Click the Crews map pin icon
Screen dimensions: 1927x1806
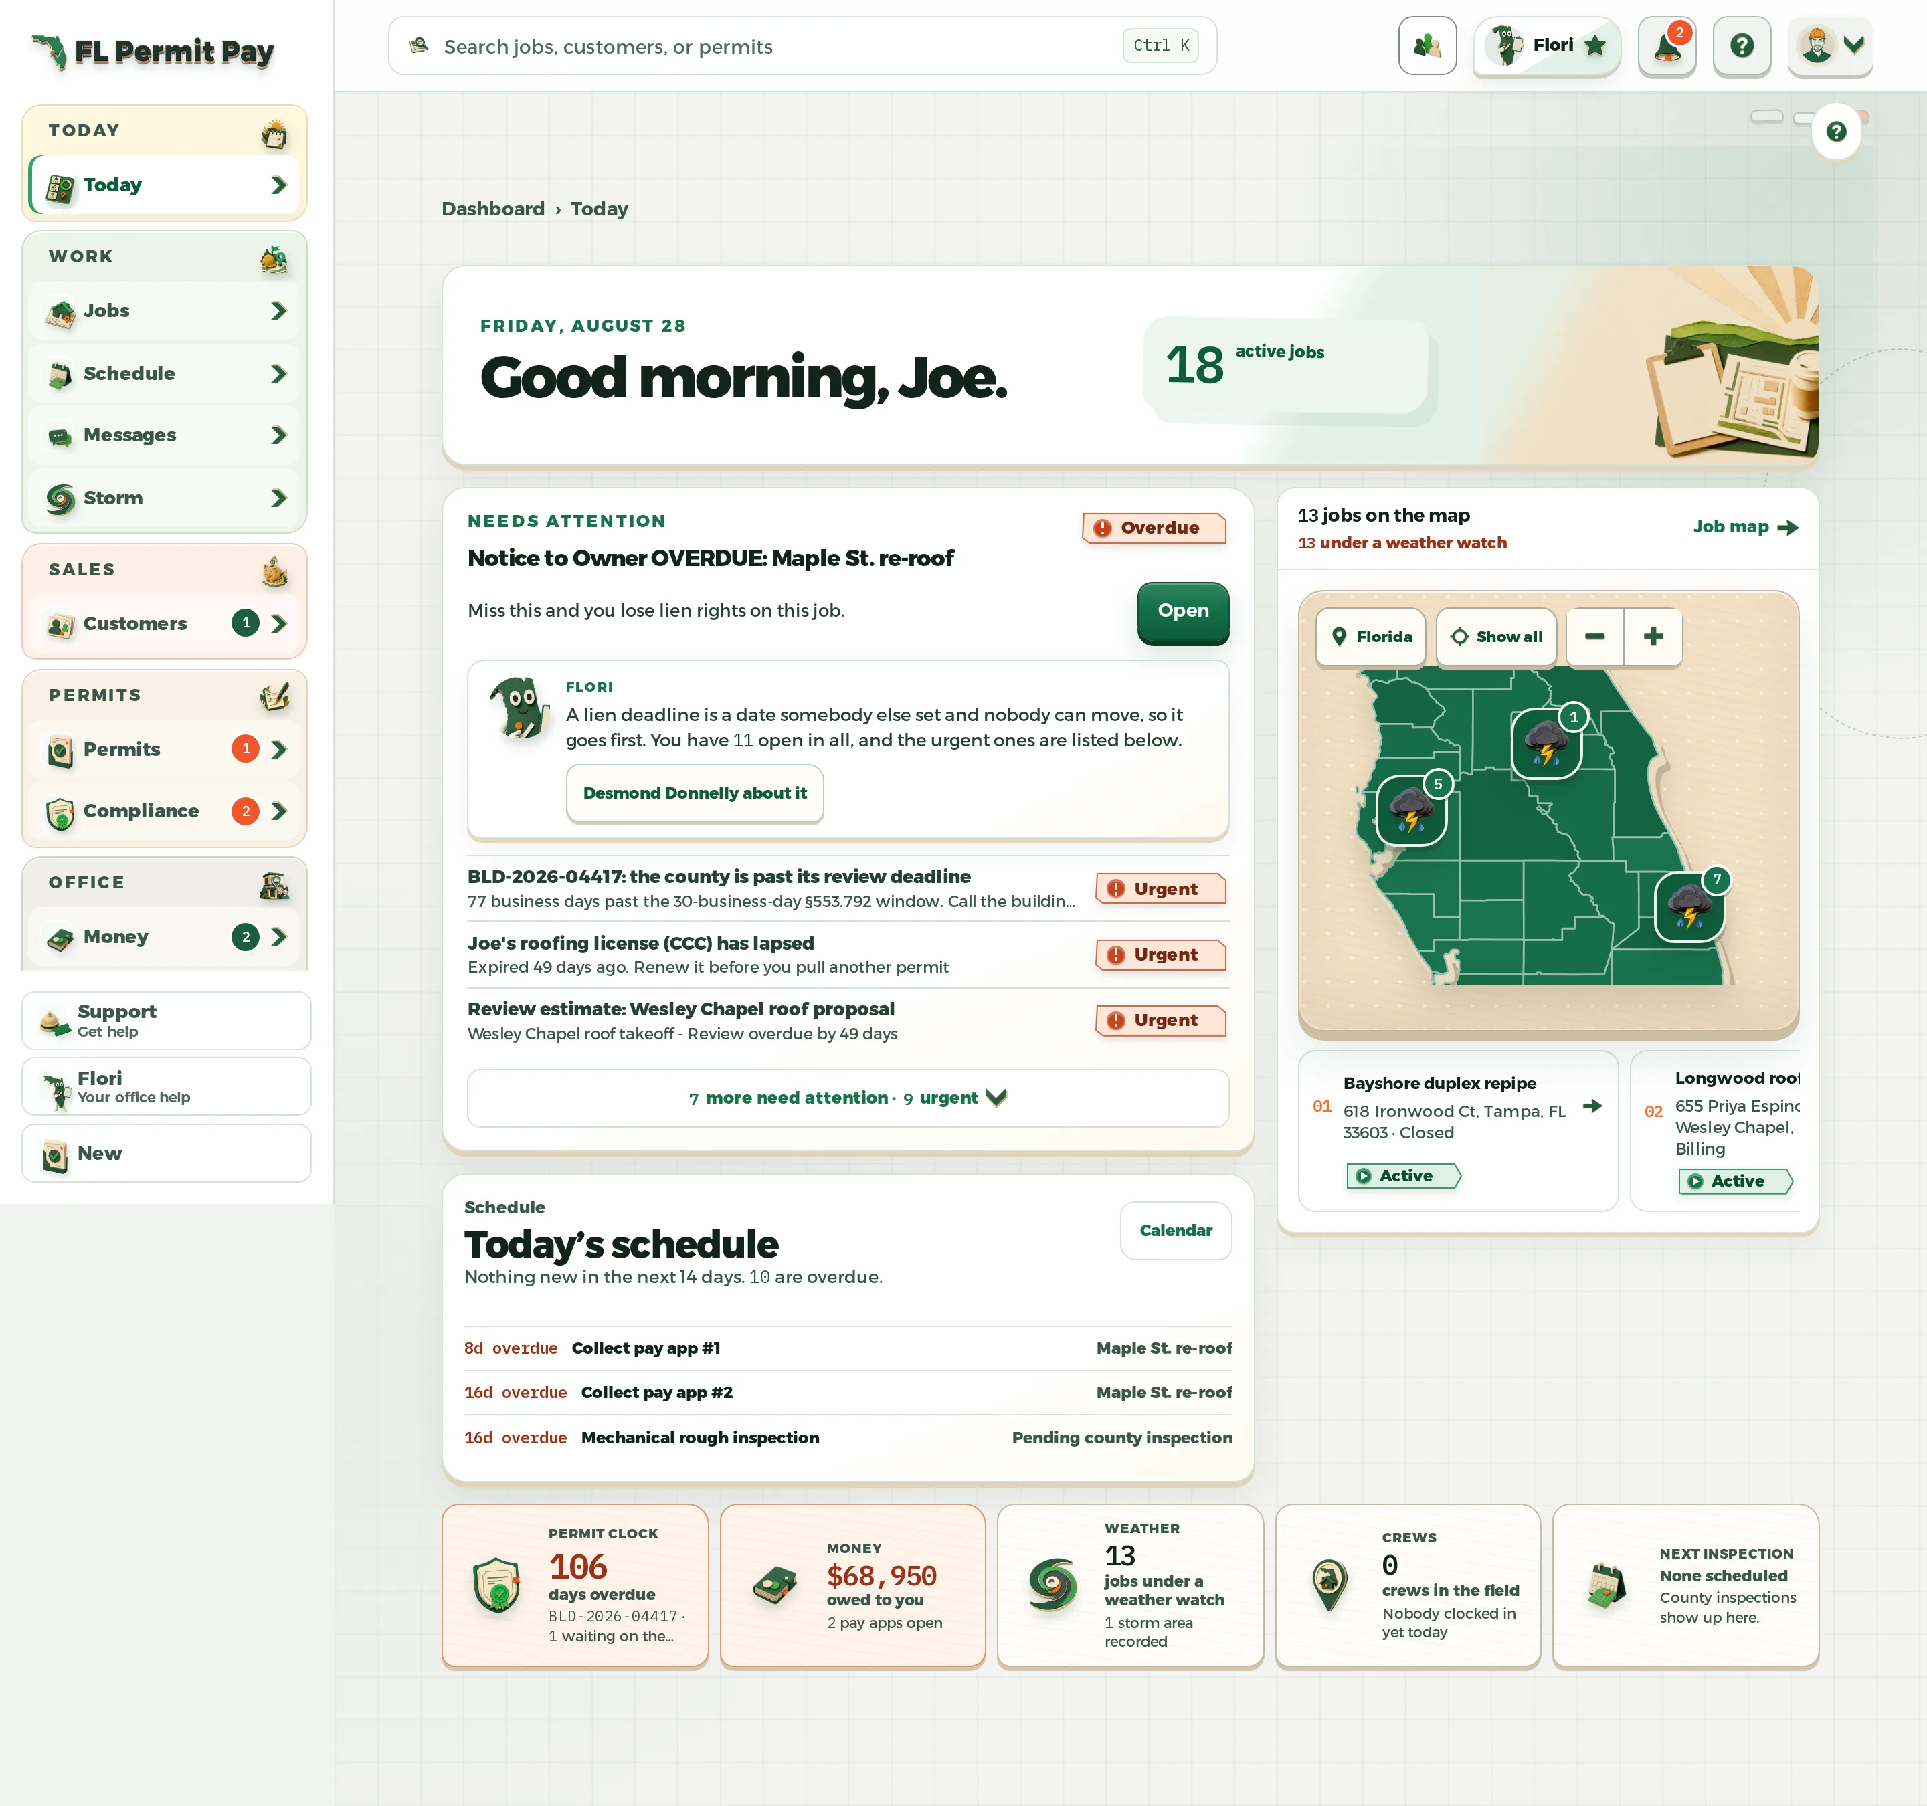coord(1330,1585)
